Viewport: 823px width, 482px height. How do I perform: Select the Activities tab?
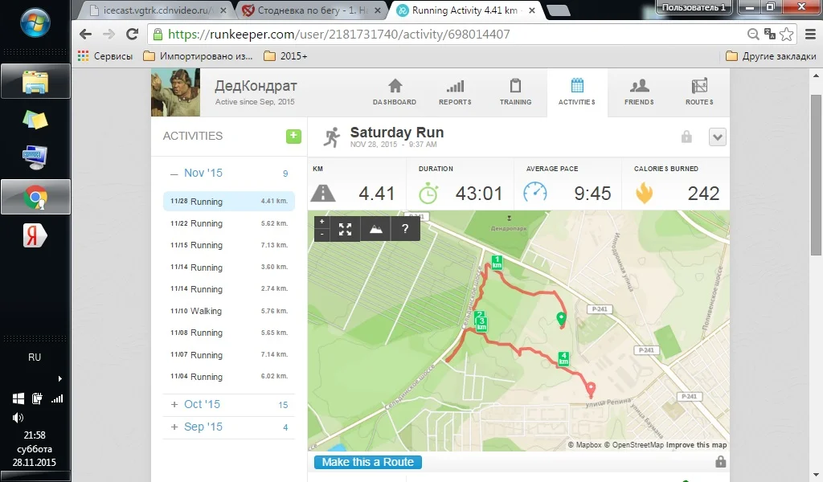[577, 92]
